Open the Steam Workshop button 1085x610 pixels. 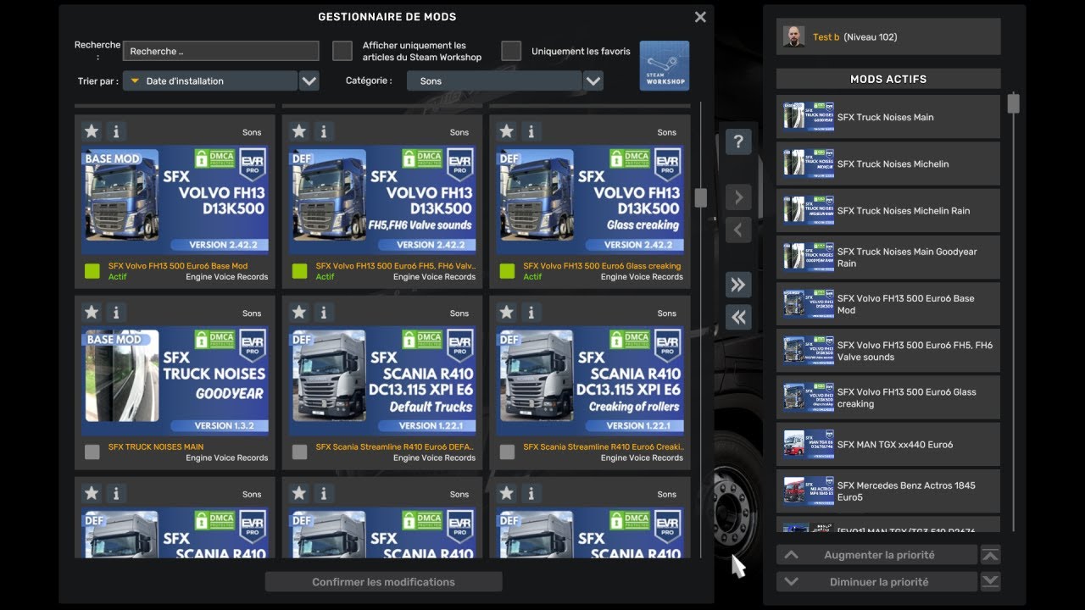[x=665, y=66]
